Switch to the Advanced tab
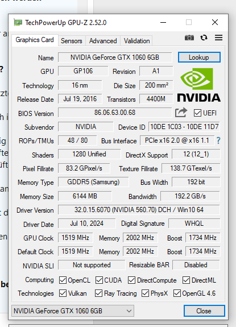The width and height of the screenshot is (236, 327). [x=103, y=41]
